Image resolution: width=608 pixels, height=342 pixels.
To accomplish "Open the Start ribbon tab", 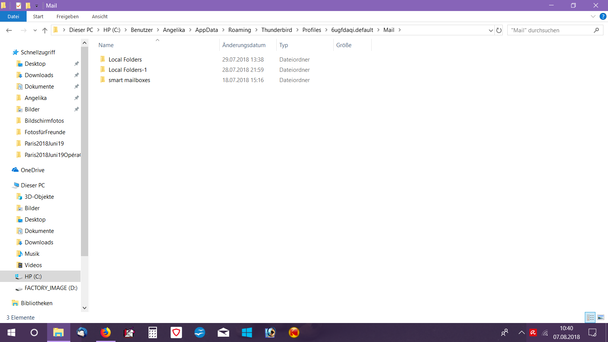I will 38,16.
